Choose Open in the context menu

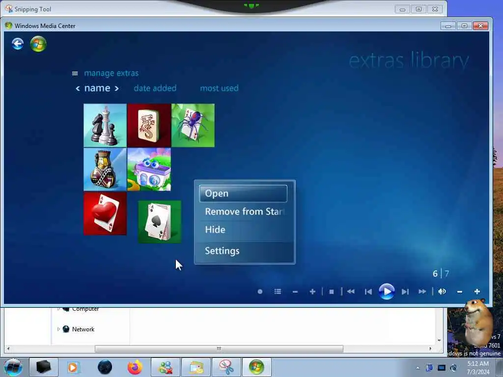click(x=243, y=193)
